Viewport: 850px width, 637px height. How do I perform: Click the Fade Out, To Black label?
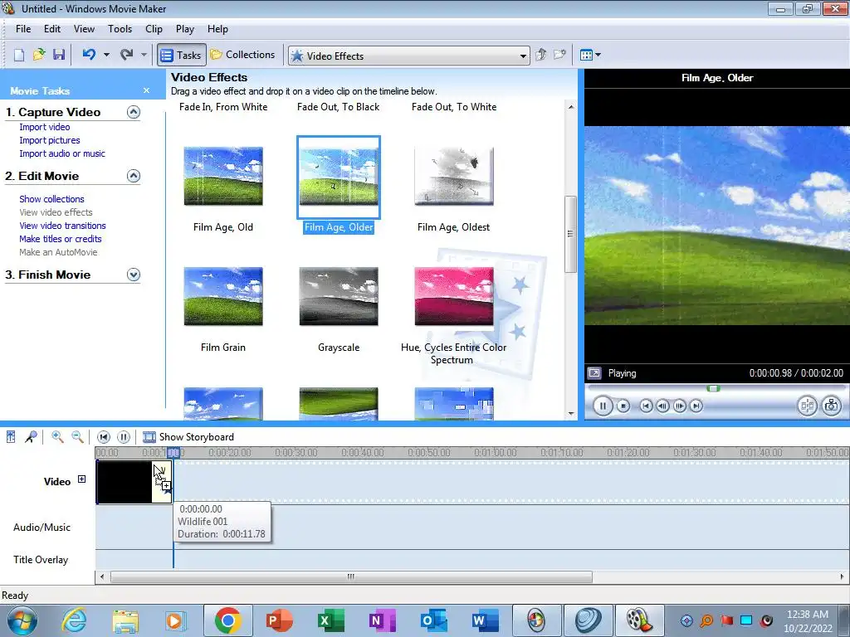pos(339,107)
